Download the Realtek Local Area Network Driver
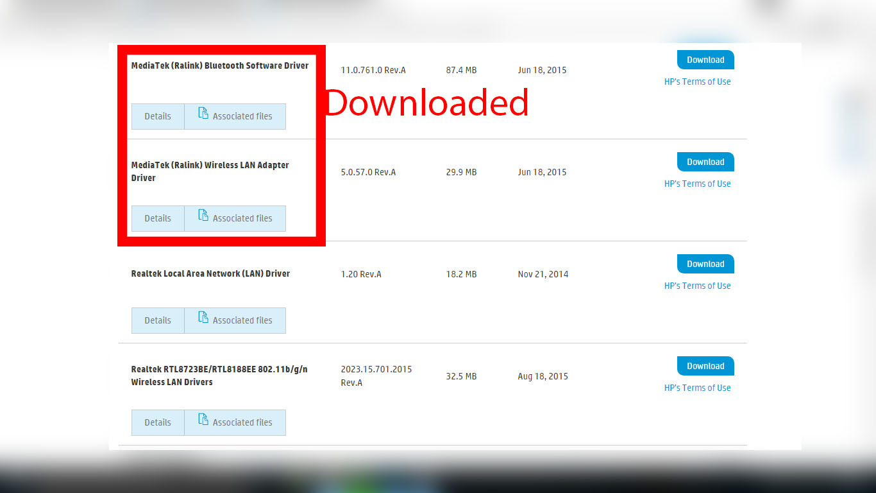This screenshot has width=876, height=493. point(705,264)
